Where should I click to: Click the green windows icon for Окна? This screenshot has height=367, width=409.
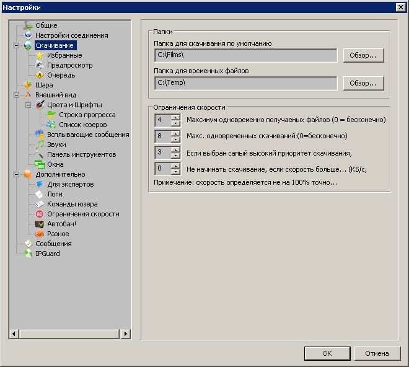40,164
